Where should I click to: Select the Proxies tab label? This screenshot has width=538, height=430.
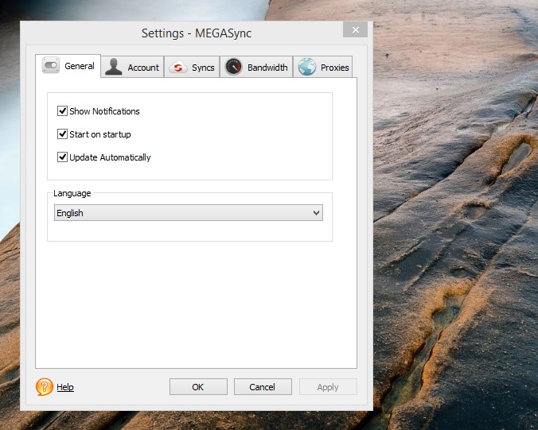(334, 68)
